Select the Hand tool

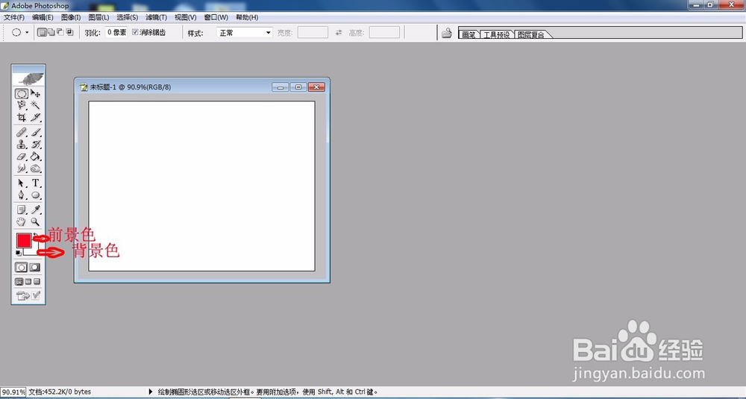(22, 222)
